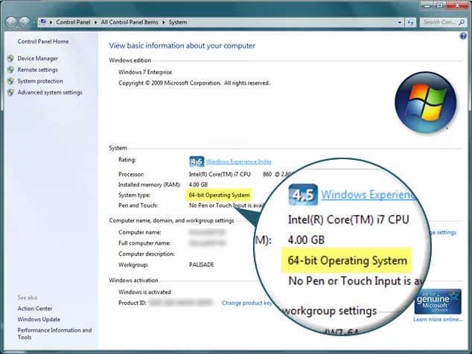Select the System breadcrumb segment

pyautogui.click(x=178, y=22)
